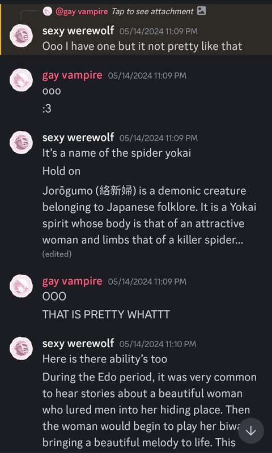Open gay vampire username above 'ooo'

73,75
